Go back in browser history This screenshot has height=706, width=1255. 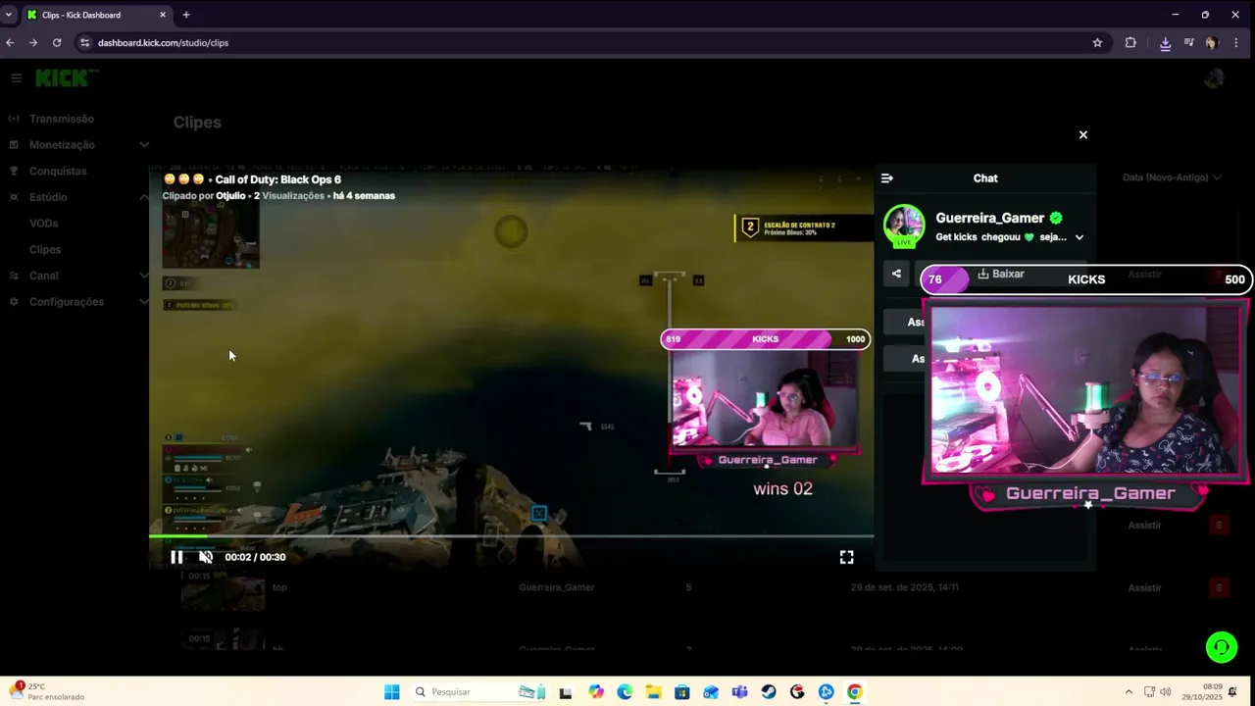pos(10,43)
